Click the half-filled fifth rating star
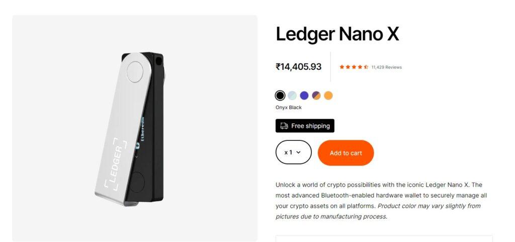 (x=366, y=67)
